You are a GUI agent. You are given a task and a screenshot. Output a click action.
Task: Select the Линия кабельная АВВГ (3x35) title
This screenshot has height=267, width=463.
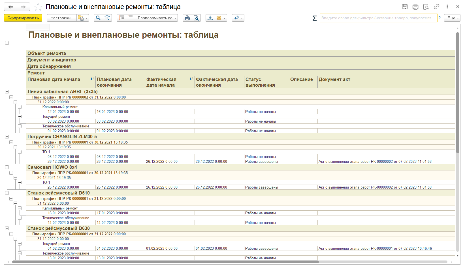[63, 91]
